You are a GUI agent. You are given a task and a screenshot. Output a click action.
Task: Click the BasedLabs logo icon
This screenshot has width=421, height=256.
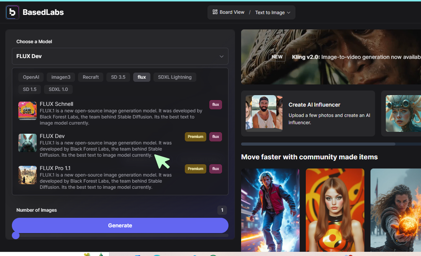tap(12, 12)
